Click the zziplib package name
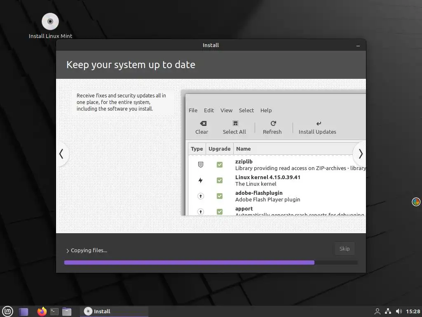Screen dimensions: 422x317 point(244,161)
